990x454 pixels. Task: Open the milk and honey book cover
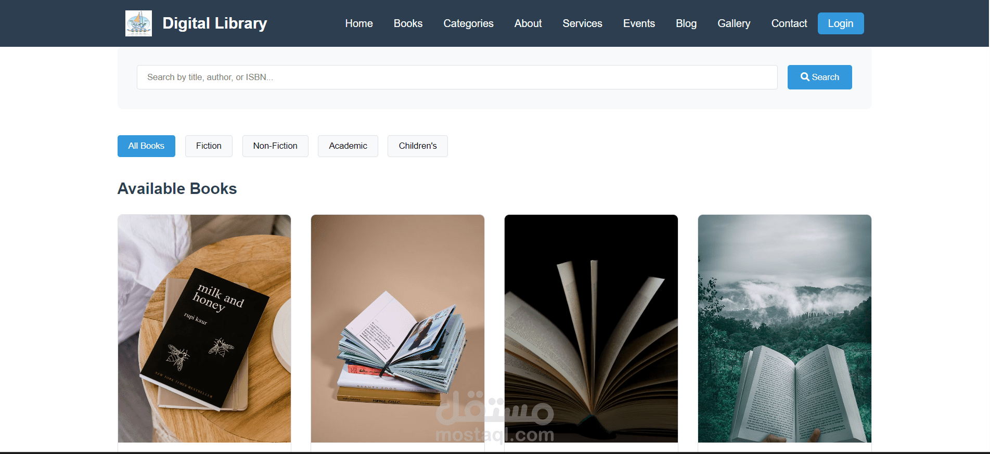[x=204, y=329]
